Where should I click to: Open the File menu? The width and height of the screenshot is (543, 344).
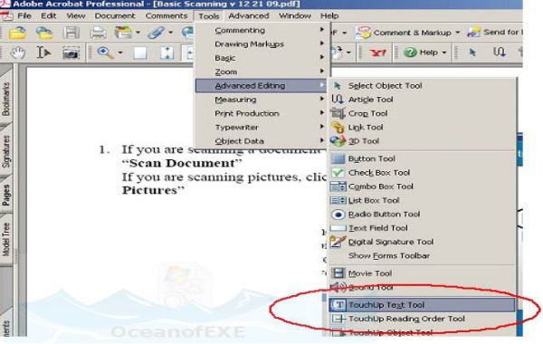[x=24, y=16]
